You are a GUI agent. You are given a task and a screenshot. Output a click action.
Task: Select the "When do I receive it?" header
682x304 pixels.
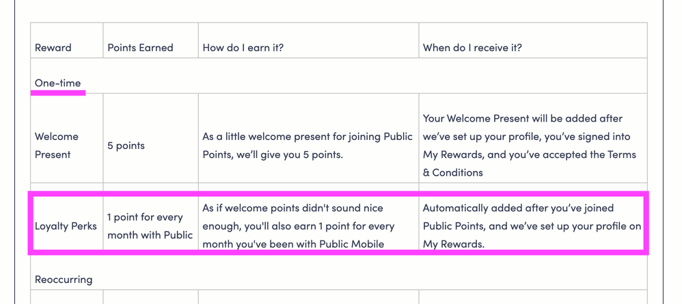(x=472, y=47)
